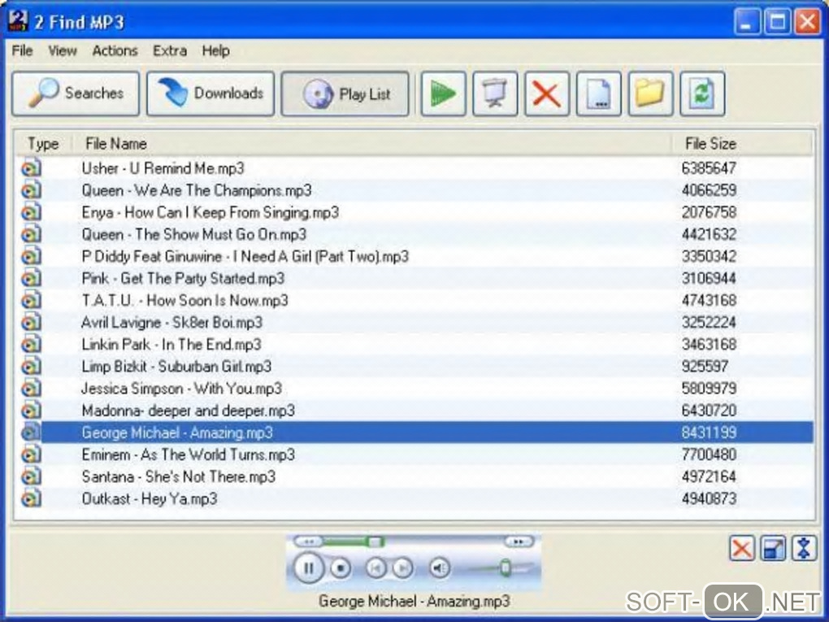Mute the player sound

[439, 568]
